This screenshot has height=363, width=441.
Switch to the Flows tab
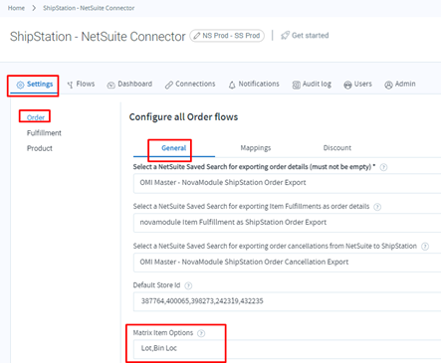pyautogui.click(x=81, y=85)
